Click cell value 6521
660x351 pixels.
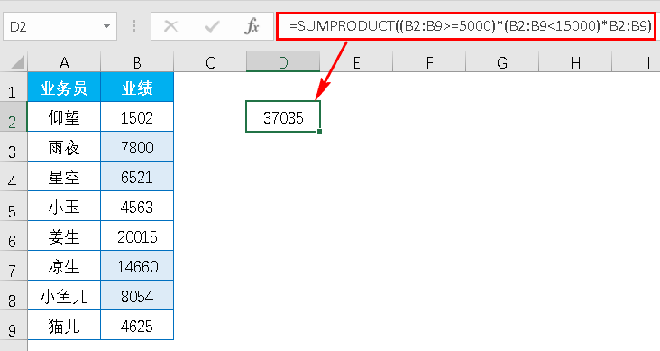point(137,177)
